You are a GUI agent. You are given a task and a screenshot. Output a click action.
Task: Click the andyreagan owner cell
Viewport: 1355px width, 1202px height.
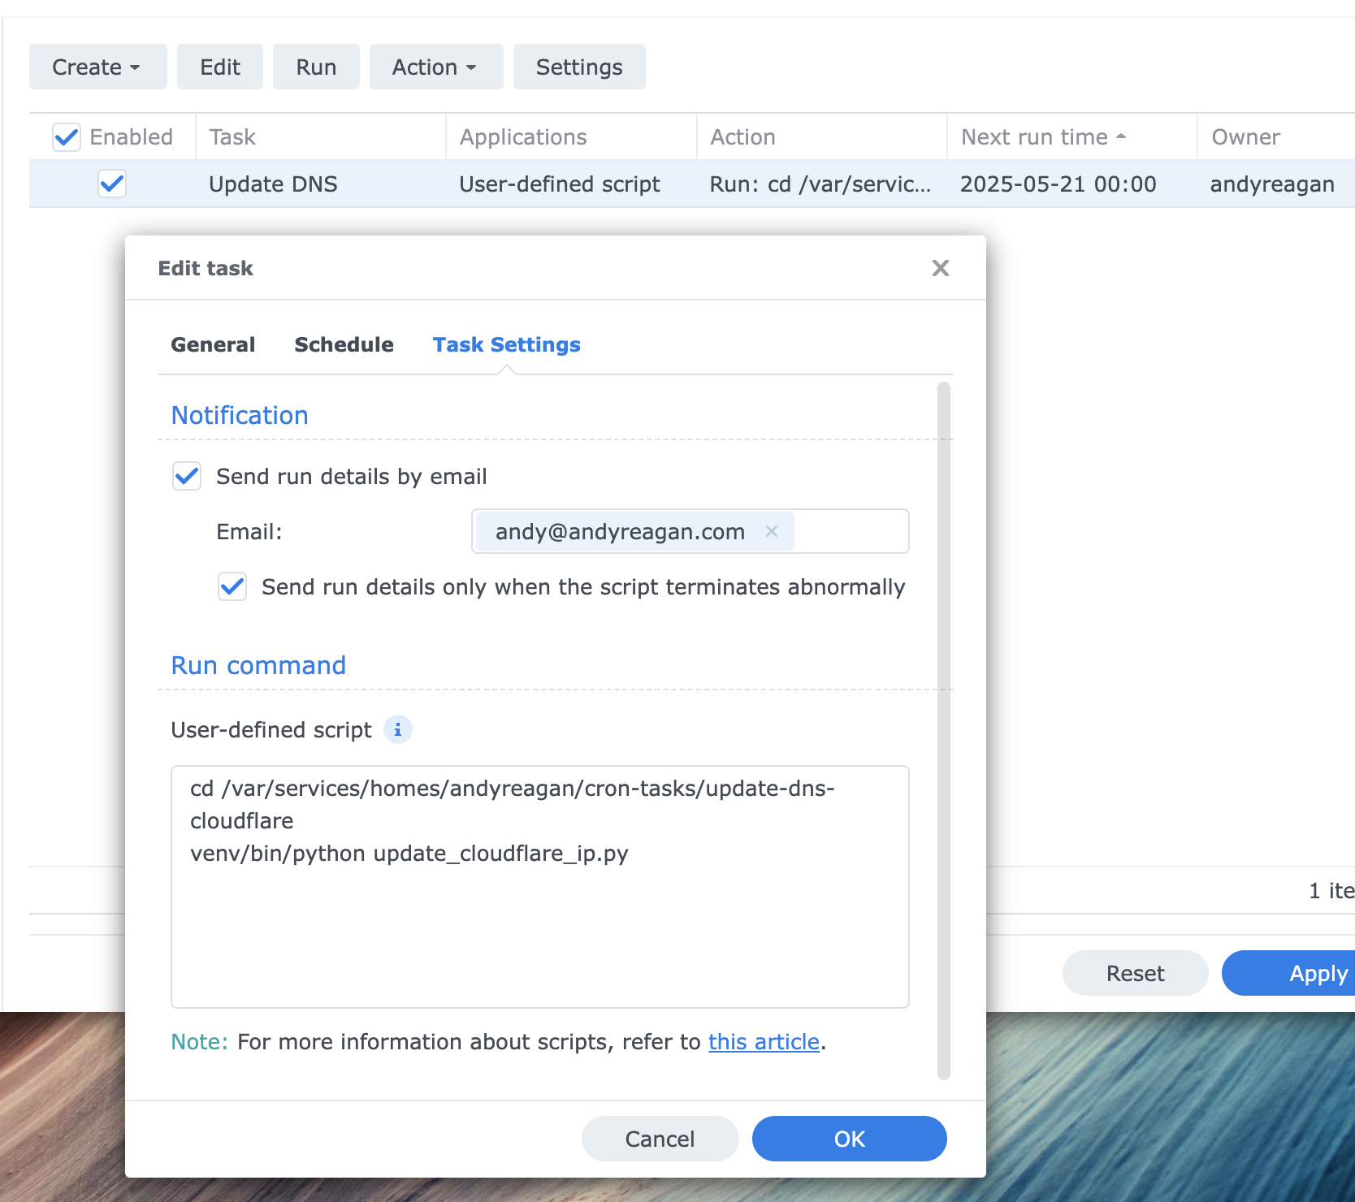click(1272, 184)
